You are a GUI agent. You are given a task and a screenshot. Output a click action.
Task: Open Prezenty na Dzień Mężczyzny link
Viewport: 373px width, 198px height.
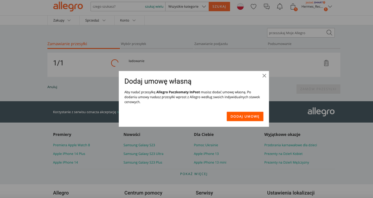[287, 162]
